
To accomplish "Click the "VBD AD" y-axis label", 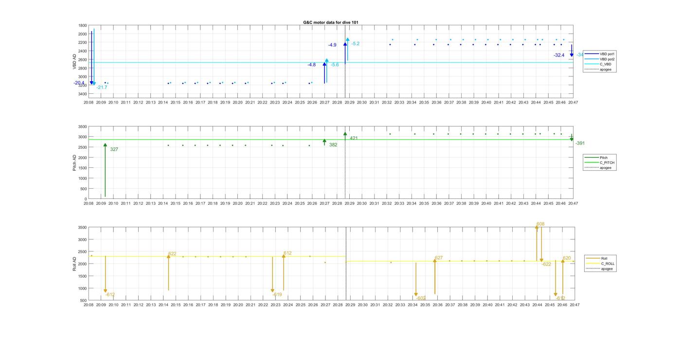I will coord(74,61).
